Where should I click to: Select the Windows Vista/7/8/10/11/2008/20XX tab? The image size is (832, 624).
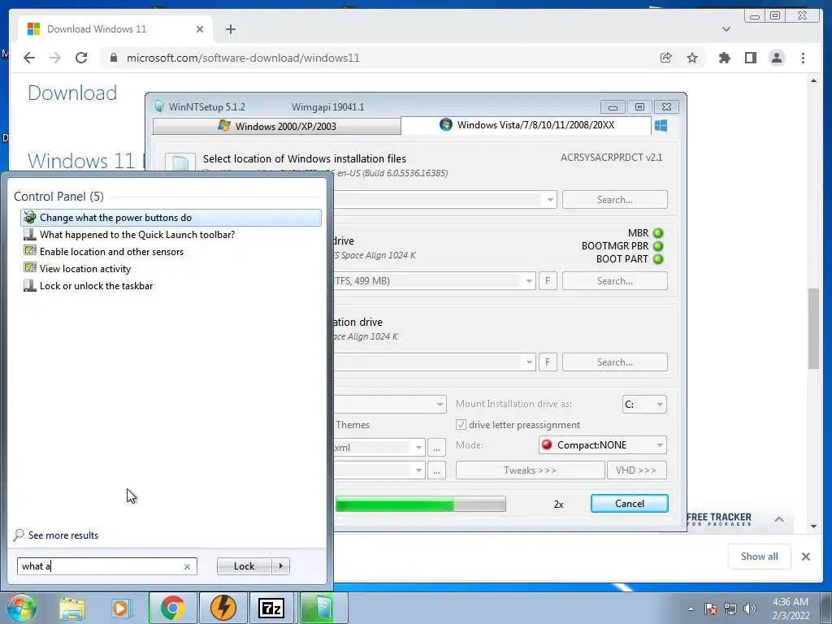pos(526,125)
